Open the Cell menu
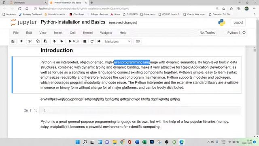Image resolution: width=259 pixels, height=146 pixels. click(x=72, y=33)
